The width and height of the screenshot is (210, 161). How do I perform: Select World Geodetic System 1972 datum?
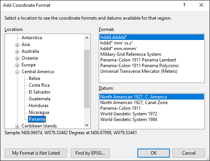point(152,114)
